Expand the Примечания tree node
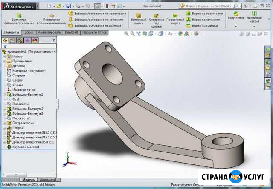Viewport: 273px width, 189px height. (4, 61)
